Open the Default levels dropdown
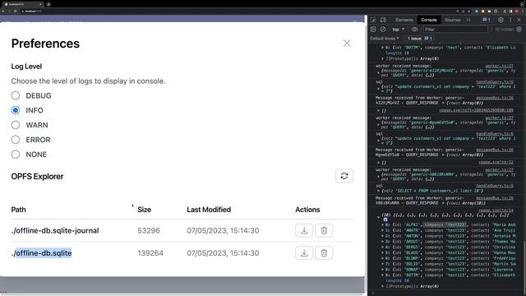The height and width of the screenshot is (296, 526). (x=385, y=39)
